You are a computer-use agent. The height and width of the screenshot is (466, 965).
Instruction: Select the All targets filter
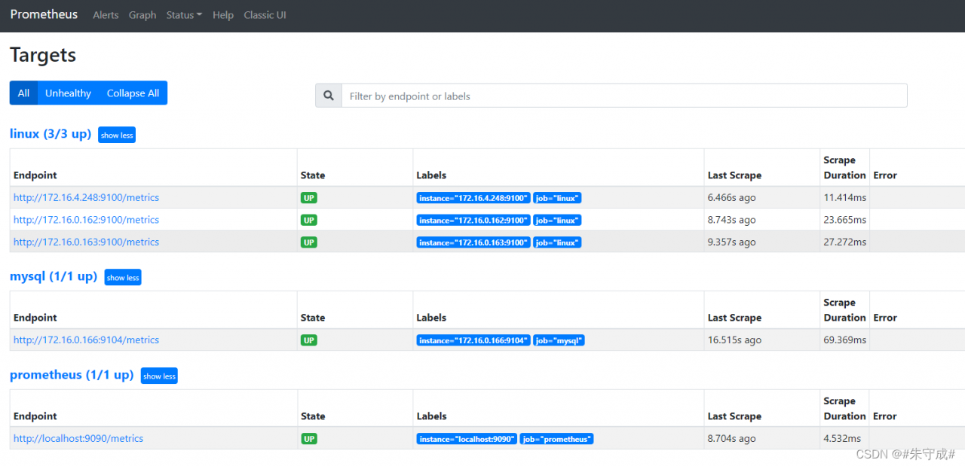click(x=23, y=93)
